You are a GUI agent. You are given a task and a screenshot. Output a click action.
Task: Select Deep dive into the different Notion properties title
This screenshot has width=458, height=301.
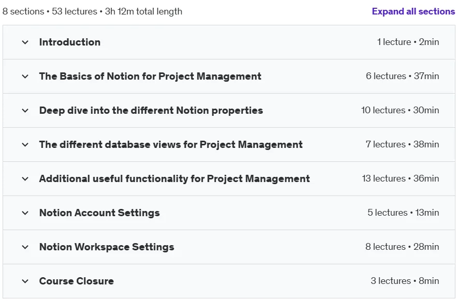click(x=151, y=110)
